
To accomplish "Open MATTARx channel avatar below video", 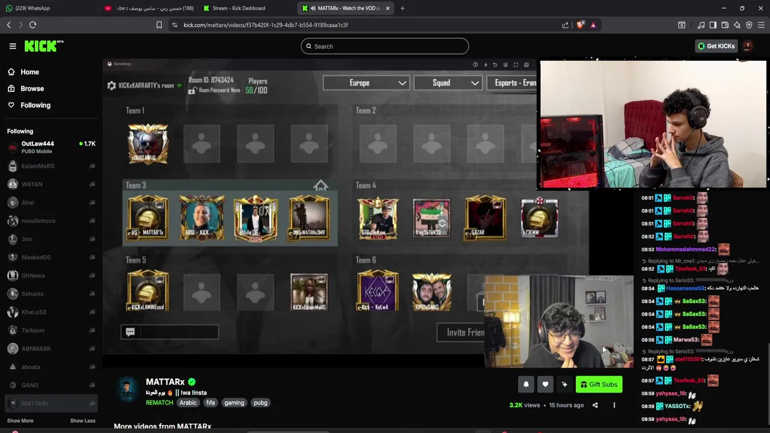I will click(x=127, y=390).
